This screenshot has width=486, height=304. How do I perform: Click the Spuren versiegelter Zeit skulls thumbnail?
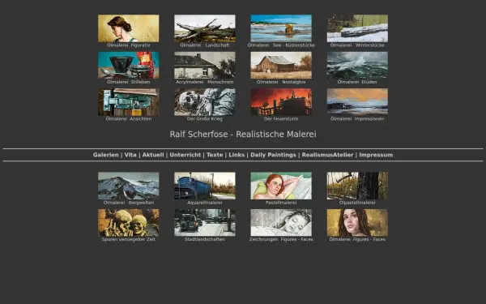pos(128,222)
